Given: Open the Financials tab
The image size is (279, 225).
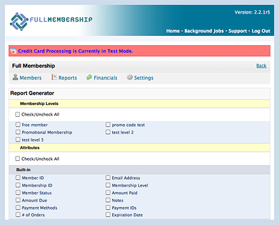Looking at the screenshot, I should 105,78.
